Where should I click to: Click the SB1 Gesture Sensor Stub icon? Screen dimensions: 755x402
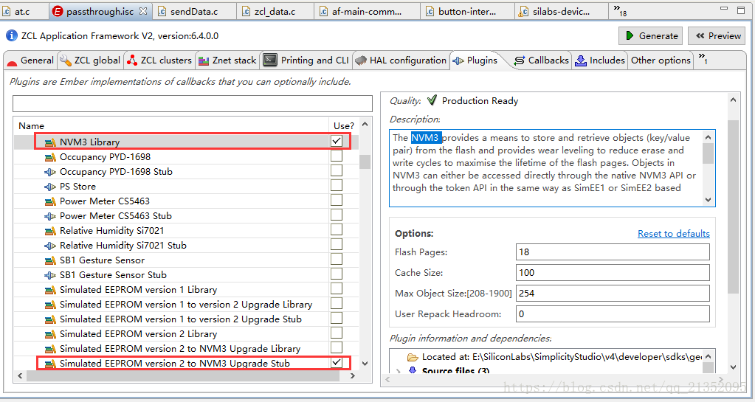point(50,275)
